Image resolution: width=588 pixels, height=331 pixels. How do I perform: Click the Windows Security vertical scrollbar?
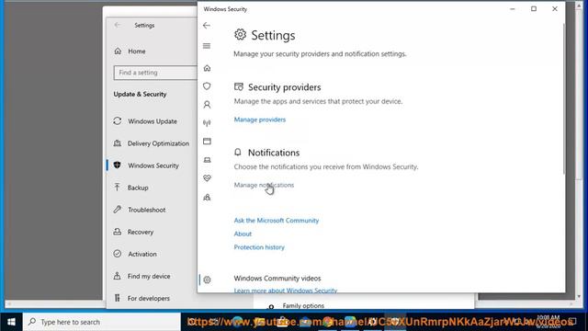point(563,98)
